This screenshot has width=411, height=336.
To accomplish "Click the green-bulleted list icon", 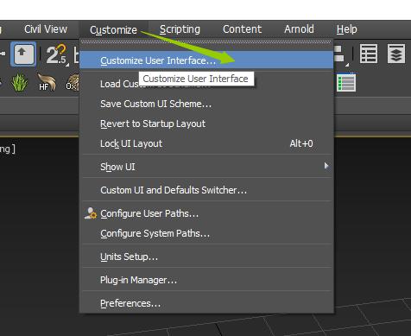I will pos(346,83).
